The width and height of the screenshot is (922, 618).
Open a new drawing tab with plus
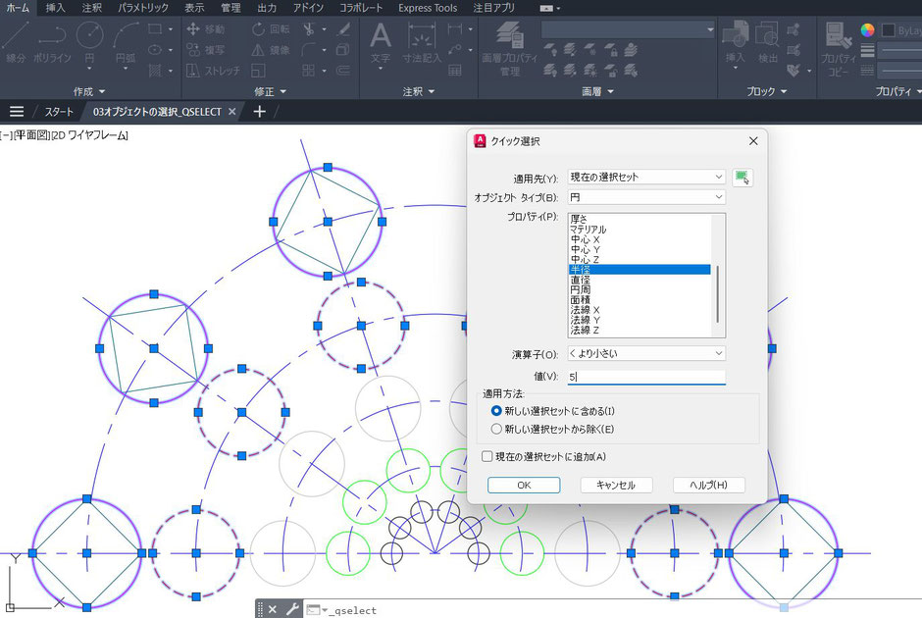[x=259, y=111]
